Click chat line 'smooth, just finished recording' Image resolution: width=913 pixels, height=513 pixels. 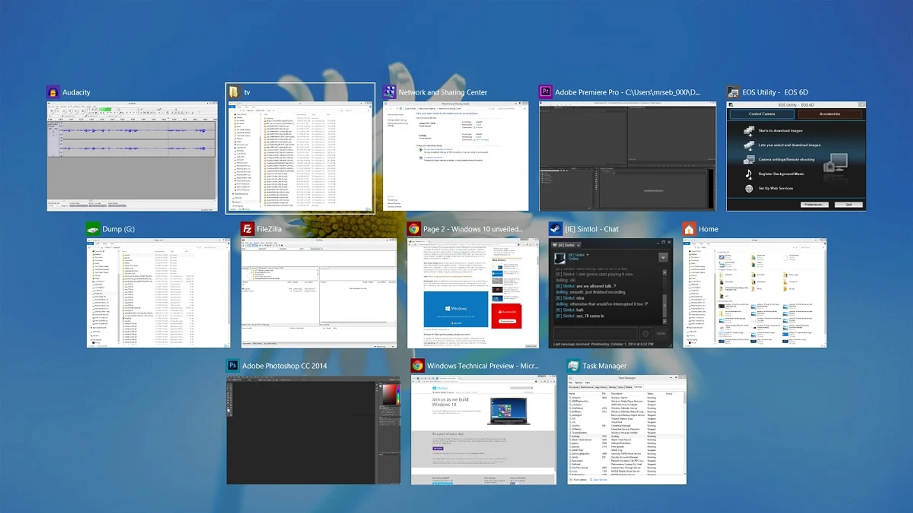(598, 292)
